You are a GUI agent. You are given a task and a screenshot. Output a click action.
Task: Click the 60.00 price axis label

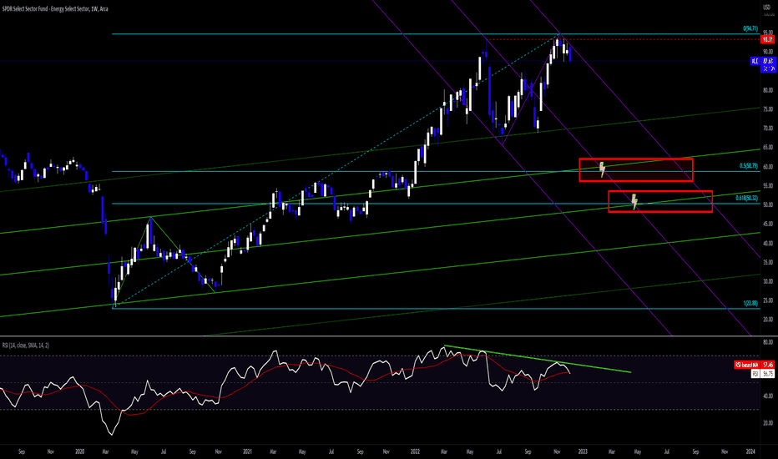tap(768, 167)
